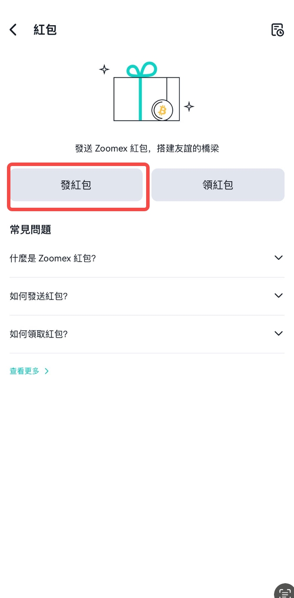Tap the teal ribbon bow on the gift
294x598 pixels.
[141, 70]
